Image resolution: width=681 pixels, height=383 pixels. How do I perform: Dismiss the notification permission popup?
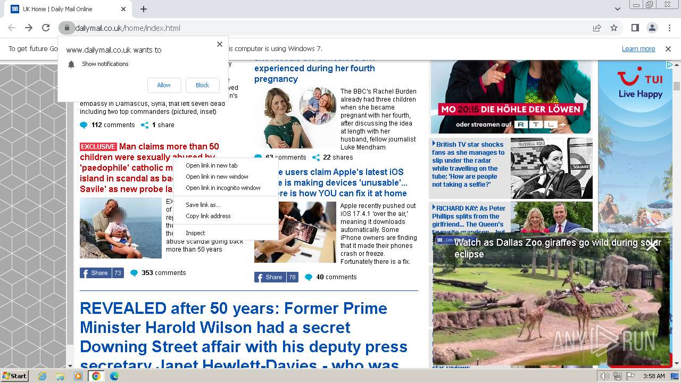tap(219, 44)
